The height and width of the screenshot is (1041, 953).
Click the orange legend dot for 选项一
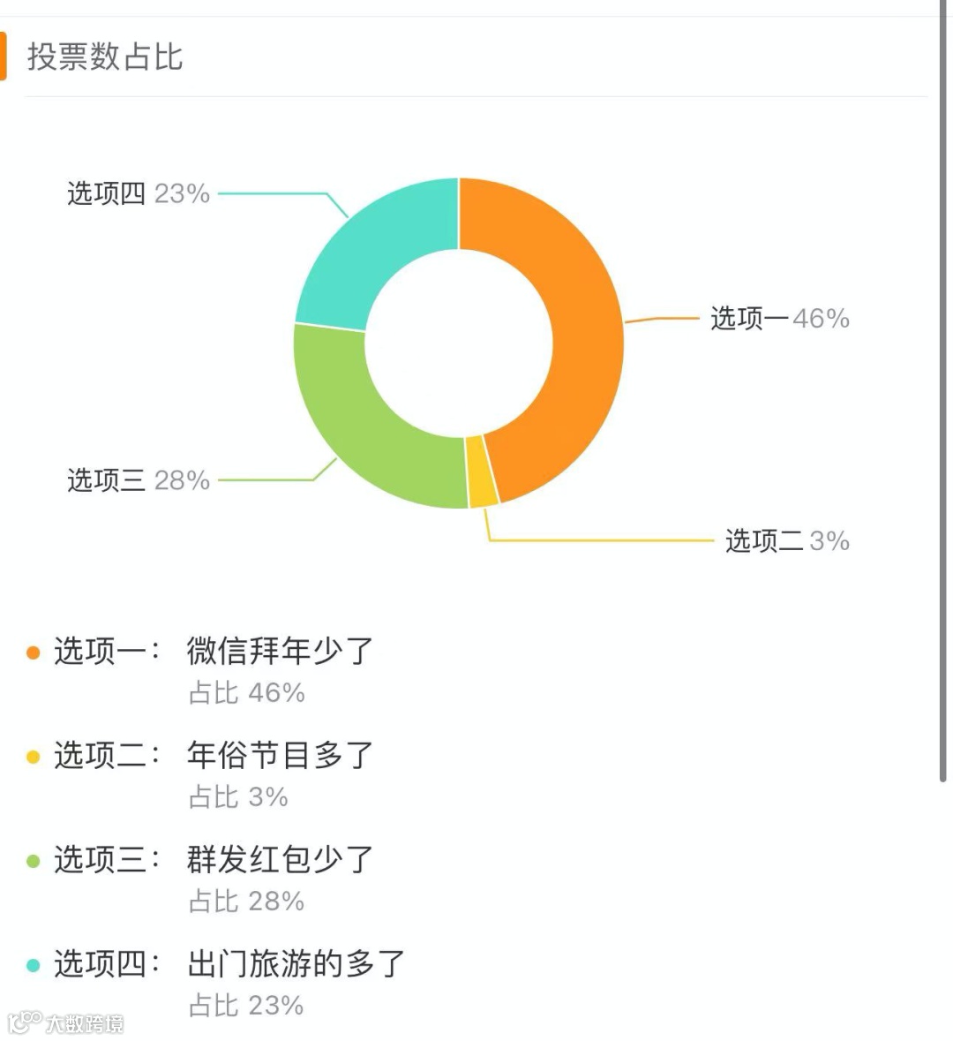click(x=34, y=653)
